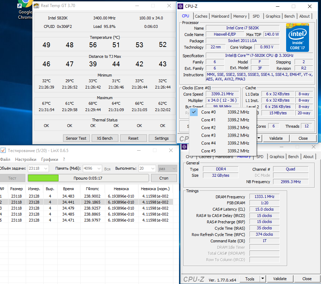Open Real Temp Settings button
Screen dimensions: 321x284
point(161,138)
